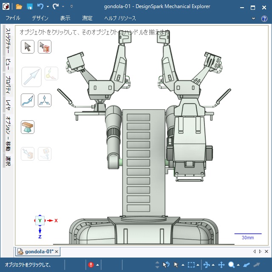The height and width of the screenshot is (272, 272).
Task: Open the zoom options dropdown arrow
Action: tap(238, 265)
